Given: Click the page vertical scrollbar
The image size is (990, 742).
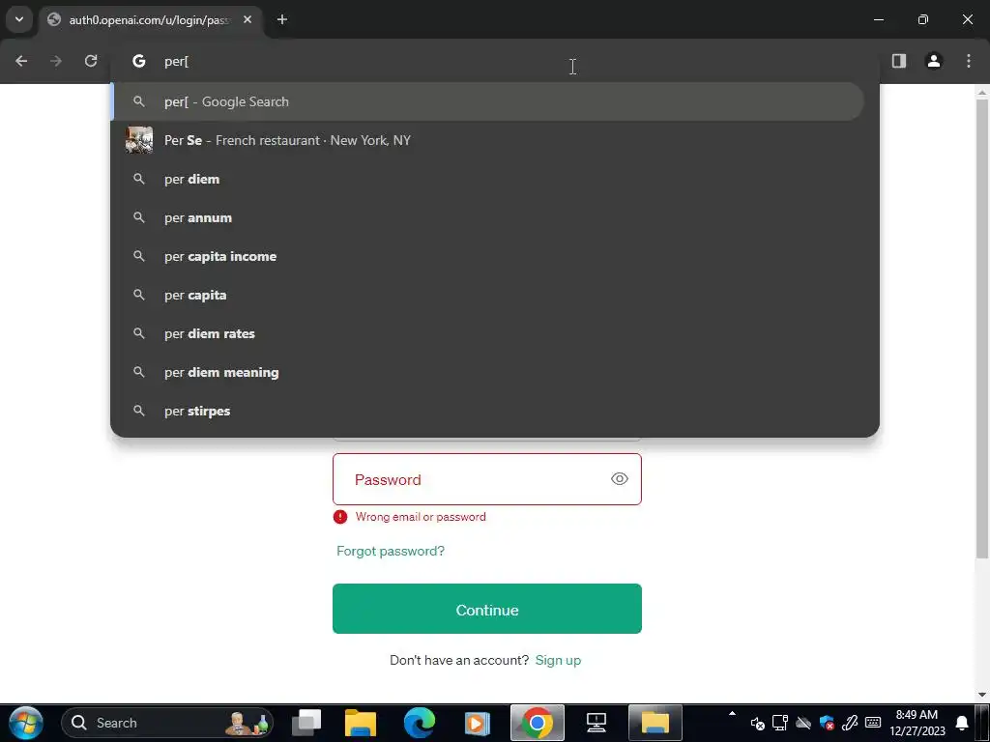Looking at the screenshot, I should [x=982, y=328].
